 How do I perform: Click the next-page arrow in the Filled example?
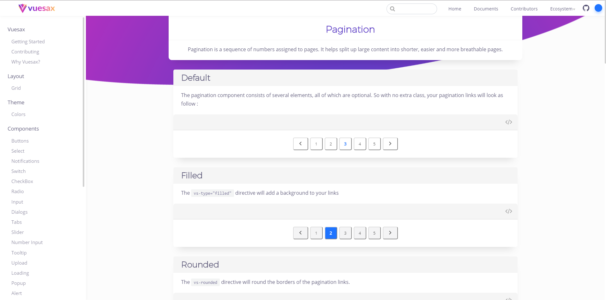pyautogui.click(x=390, y=233)
